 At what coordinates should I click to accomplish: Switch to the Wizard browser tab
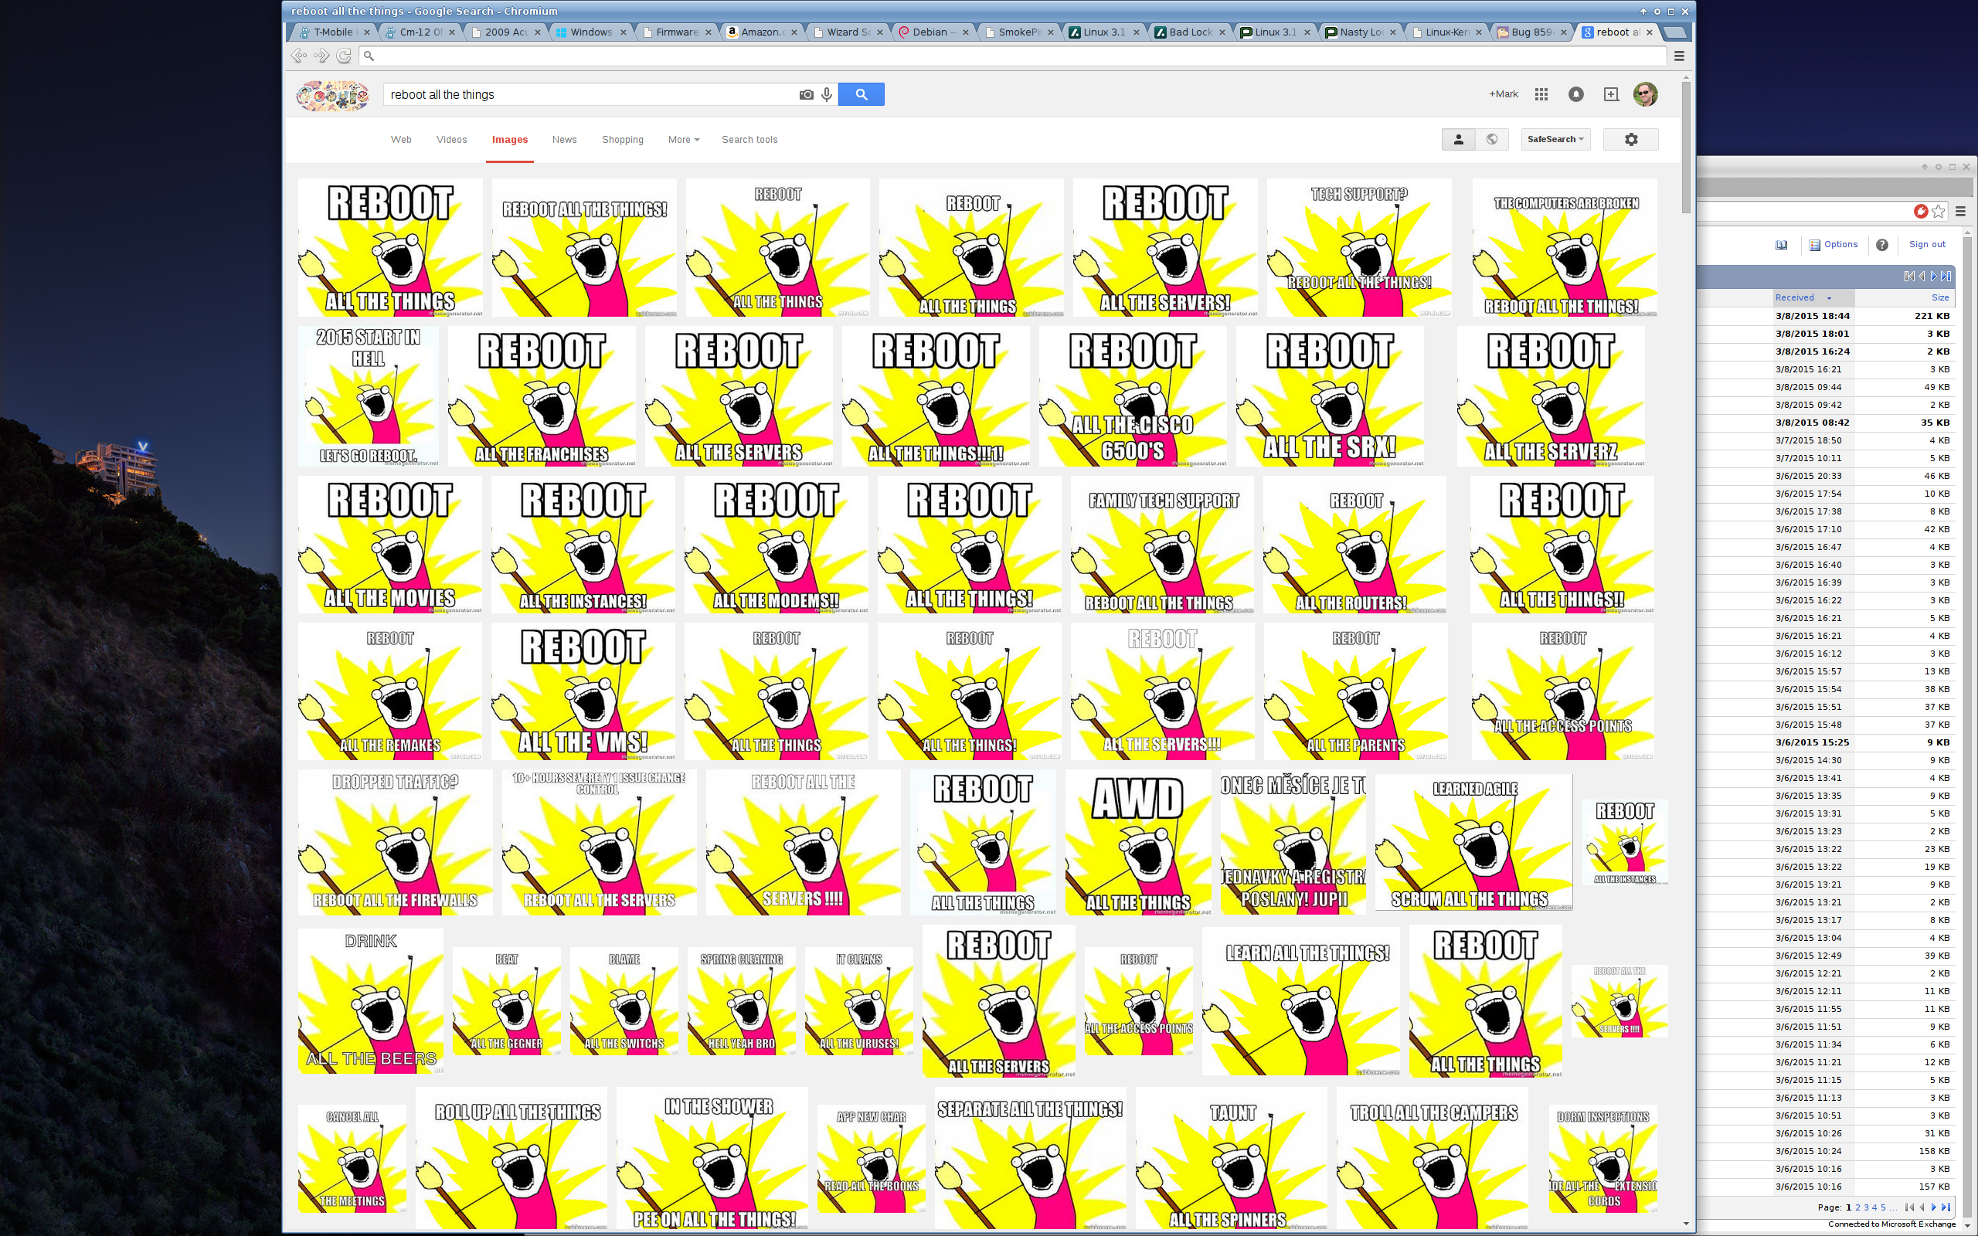tap(847, 32)
